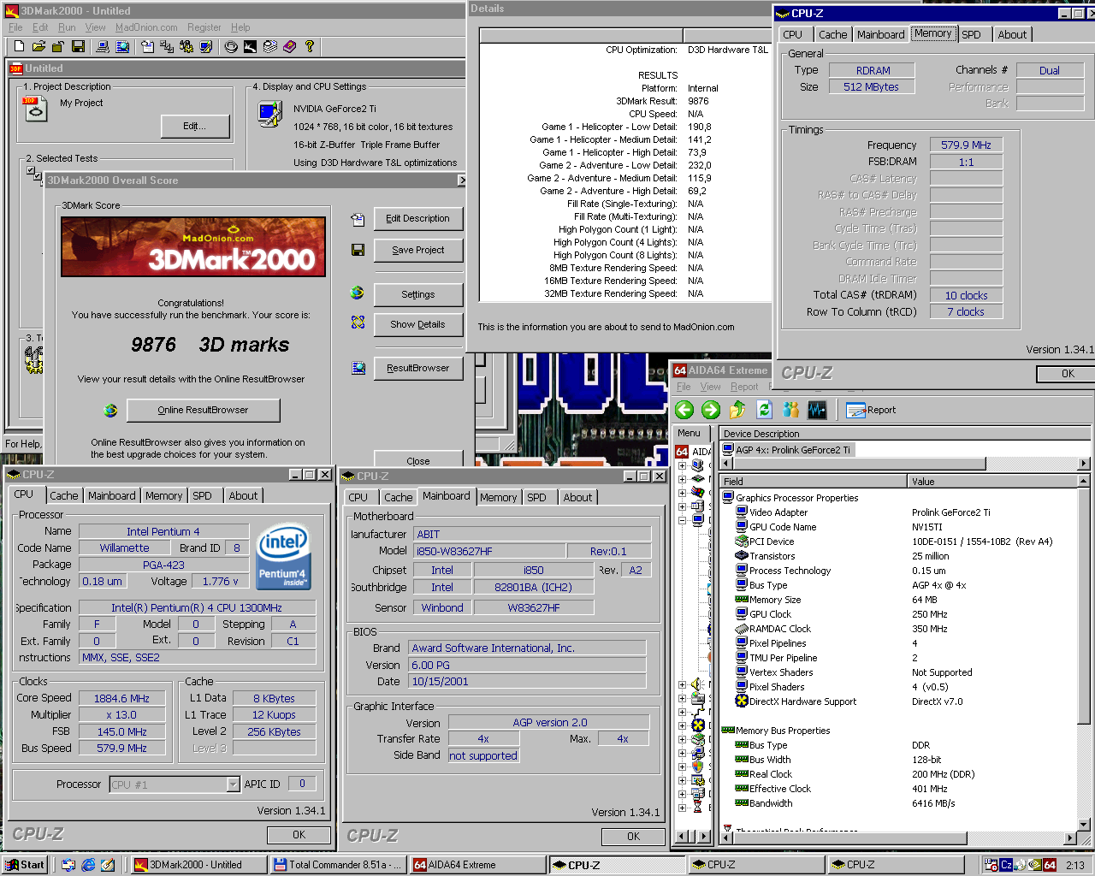
Task: Click the Show Desktop quick launch icon
Action: 108,865
